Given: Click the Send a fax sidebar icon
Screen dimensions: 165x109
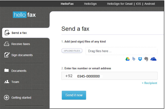Looking at the screenshot, I should [7, 33].
